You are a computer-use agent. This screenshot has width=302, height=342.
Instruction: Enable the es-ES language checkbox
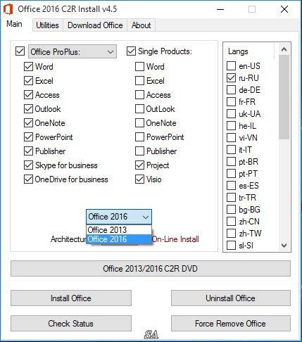(x=231, y=186)
